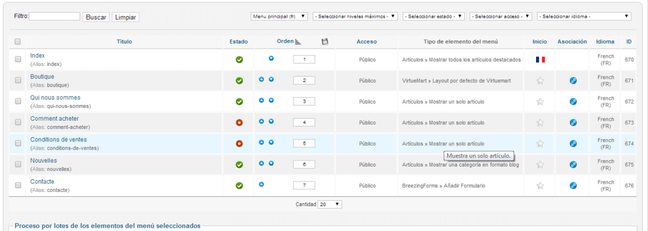The height and width of the screenshot is (231, 648).
Task: Sort by Inicio column header
Action: click(x=540, y=41)
